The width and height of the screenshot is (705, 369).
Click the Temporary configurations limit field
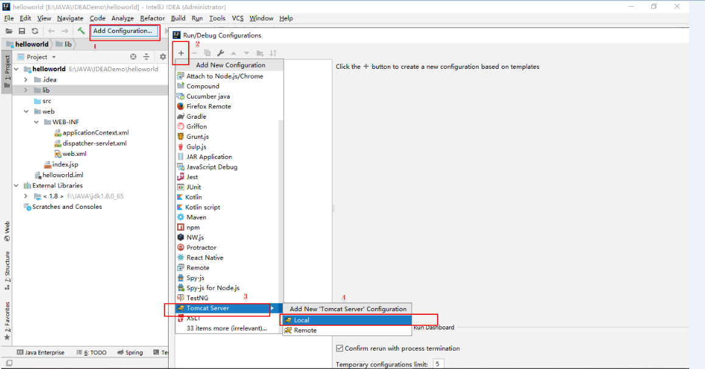(438, 364)
